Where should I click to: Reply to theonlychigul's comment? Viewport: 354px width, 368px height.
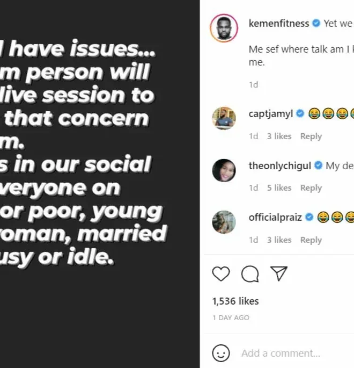[x=311, y=188]
